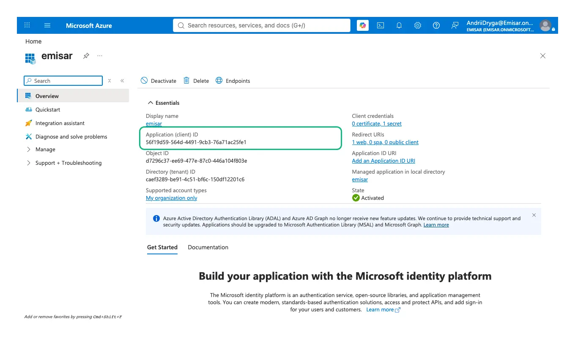The height and width of the screenshot is (338, 575).
Task: Open the managed application emisar link
Action: click(360, 180)
